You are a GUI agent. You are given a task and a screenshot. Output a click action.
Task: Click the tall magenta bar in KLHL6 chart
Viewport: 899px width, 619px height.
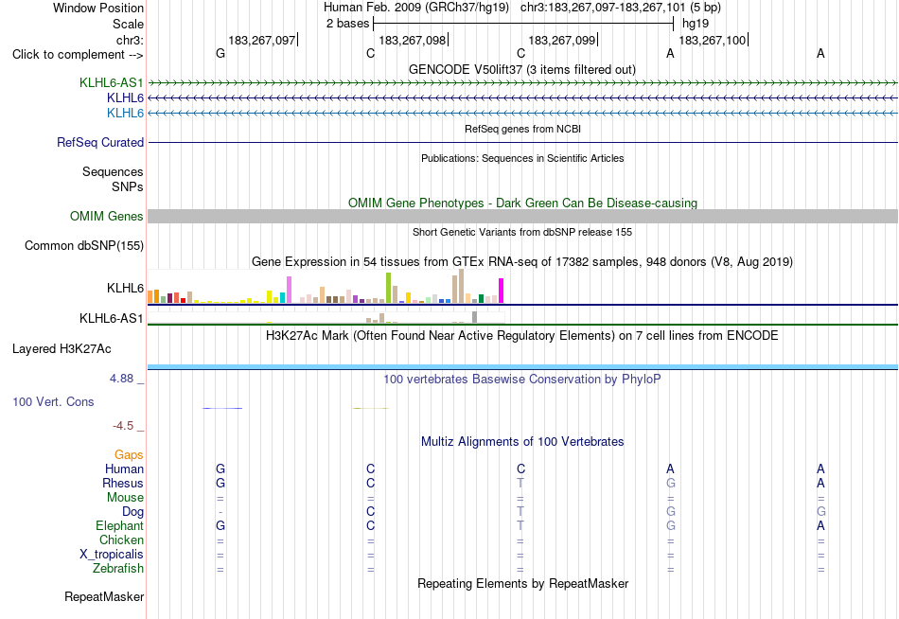[502, 291]
